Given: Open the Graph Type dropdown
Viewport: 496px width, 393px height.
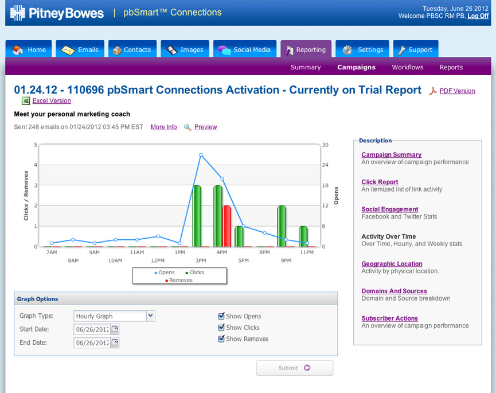Looking at the screenshot, I should click(151, 316).
